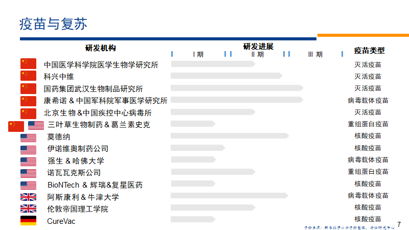Click the 研发进展 column header
409x230 pixels.
tap(258, 47)
